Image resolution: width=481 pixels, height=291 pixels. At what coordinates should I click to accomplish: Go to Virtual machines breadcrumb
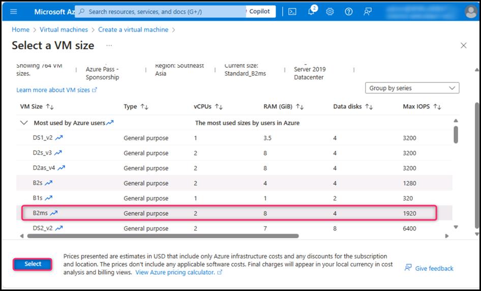[x=64, y=30]
